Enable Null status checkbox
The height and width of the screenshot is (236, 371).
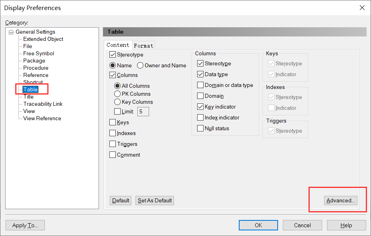[x=200, y=128]
